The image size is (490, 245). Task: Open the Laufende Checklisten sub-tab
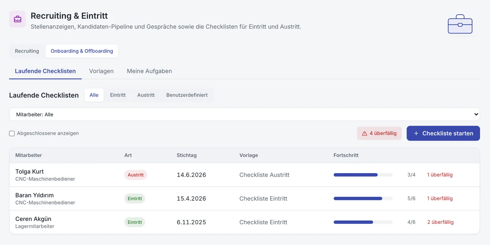(x=45, y=71)
